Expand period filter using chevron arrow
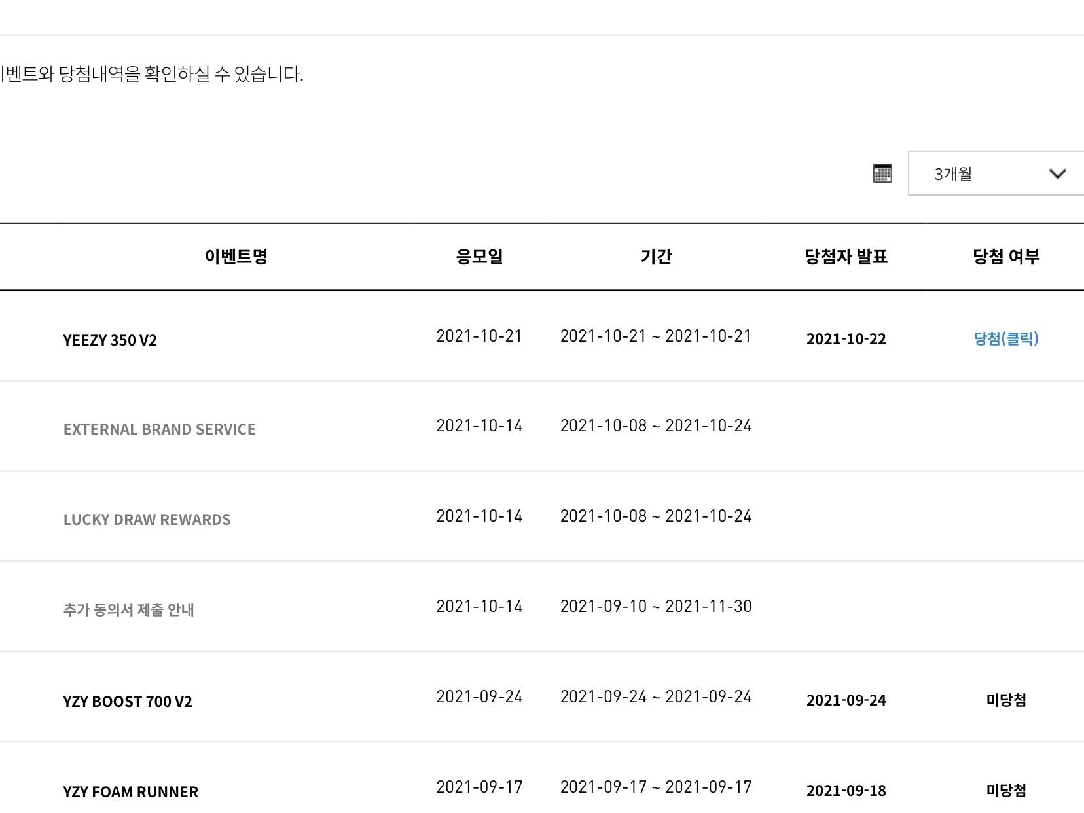The width and height of the screenshot is (1084, 813). pyautogui.click(x=1057, y=173)
